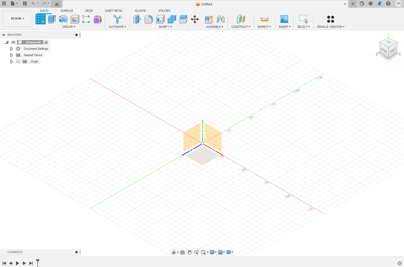Select the Press Pull modify tool
Viewport: 404px width, 267px height.
137,19
